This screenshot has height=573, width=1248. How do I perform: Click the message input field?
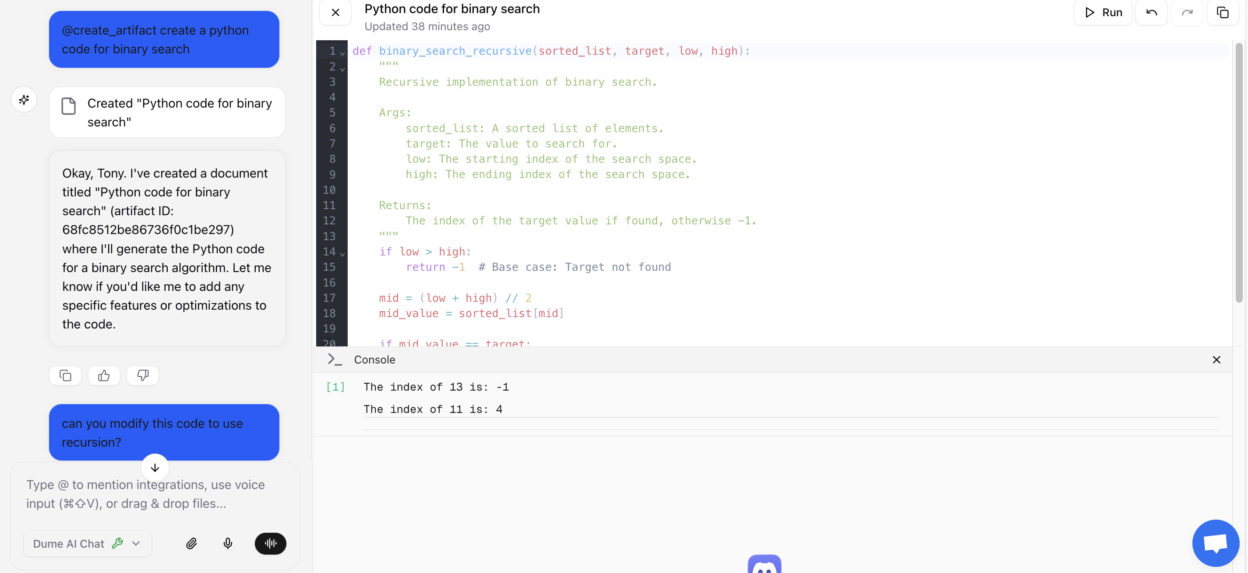(145, 494)
